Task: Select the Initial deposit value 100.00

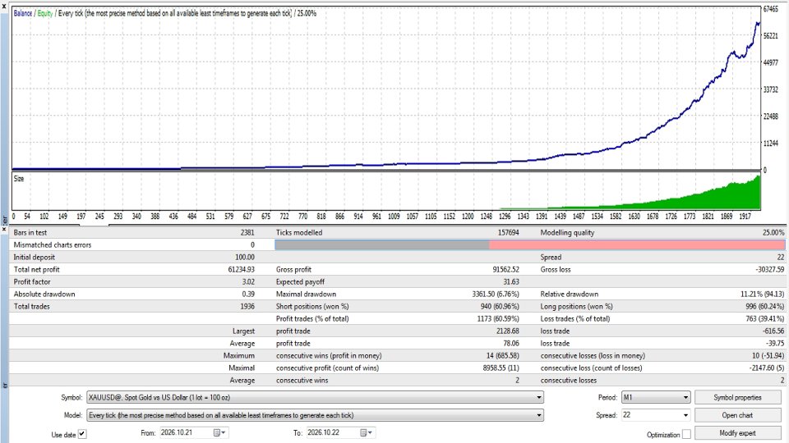Action: click(245, 257)
